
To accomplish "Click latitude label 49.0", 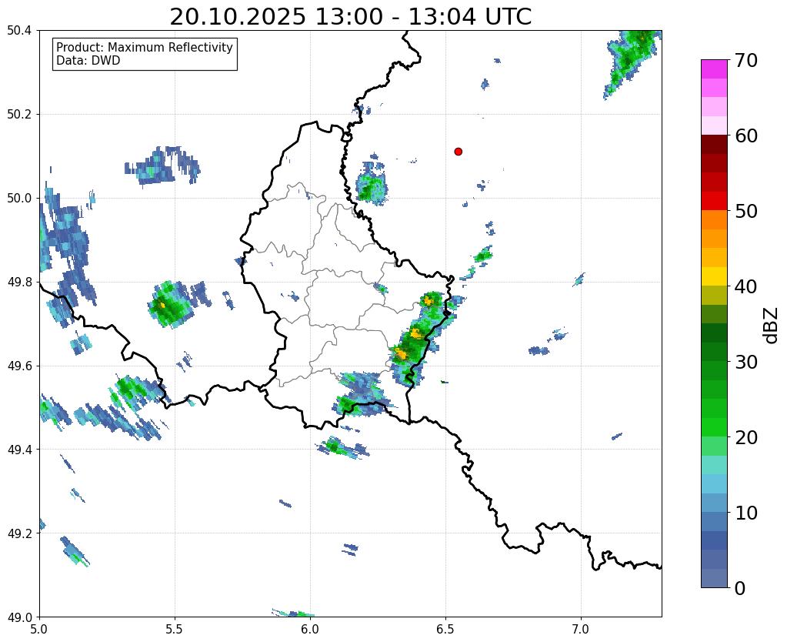I will 19,617.
